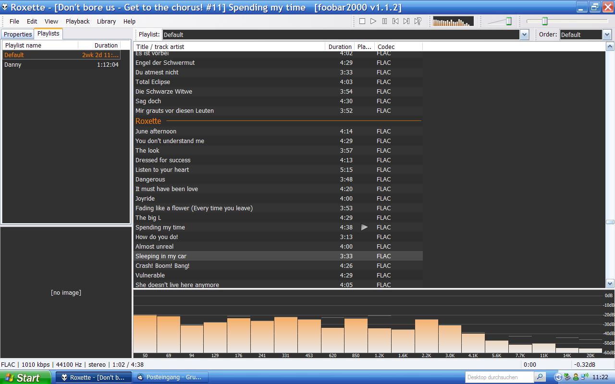Select the track The big L

click(278, 217)
